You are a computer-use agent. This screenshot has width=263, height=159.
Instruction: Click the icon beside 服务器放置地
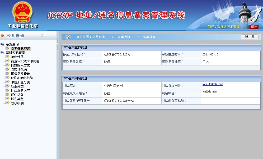tap(7, 74)
